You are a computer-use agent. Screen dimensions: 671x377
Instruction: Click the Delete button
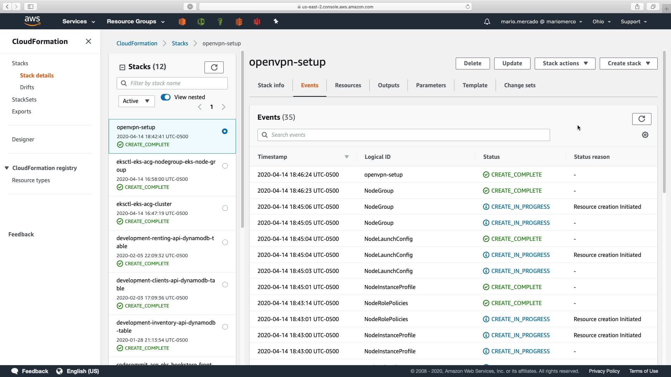pos(472,64)
